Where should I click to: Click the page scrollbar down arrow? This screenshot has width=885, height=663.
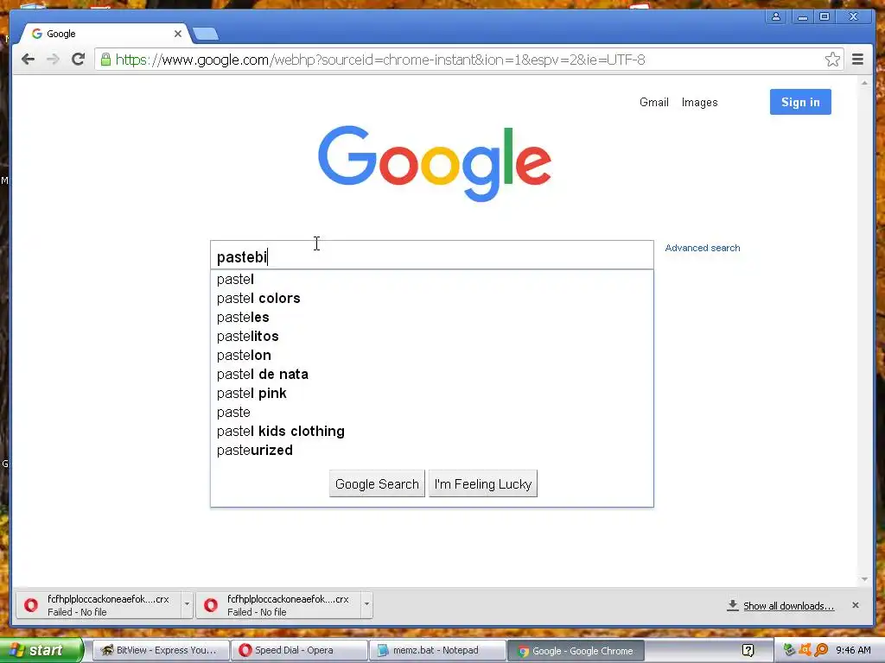click(x=864, y=579)
